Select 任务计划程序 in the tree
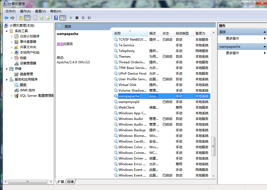Image resolution: width=267 pixels, height=190 pixels. [30, 36]
